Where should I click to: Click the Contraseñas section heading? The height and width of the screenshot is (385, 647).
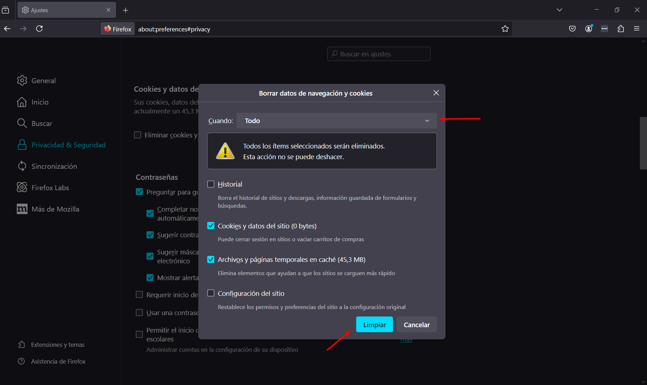tap(157, 177)
